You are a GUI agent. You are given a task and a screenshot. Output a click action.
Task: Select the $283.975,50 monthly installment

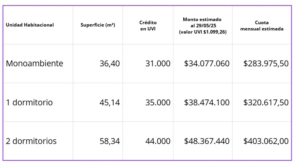[266, 64]
